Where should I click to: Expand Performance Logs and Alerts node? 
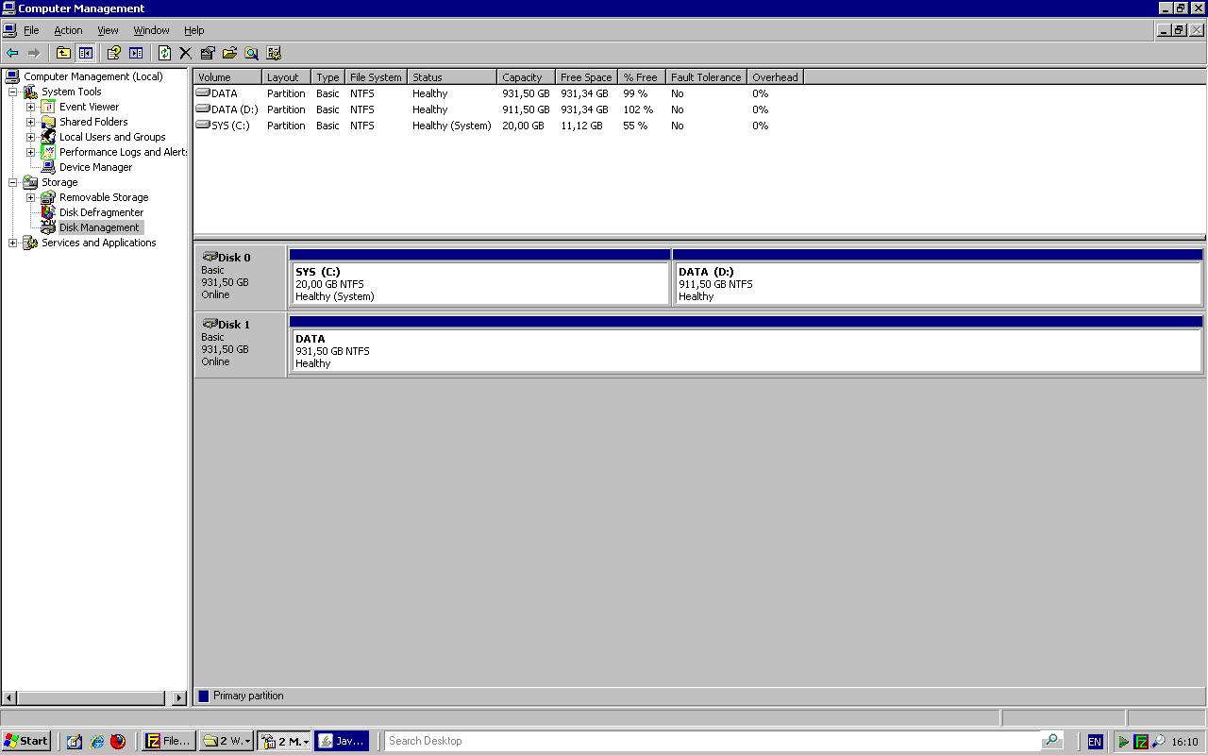[x=30, y=152]
